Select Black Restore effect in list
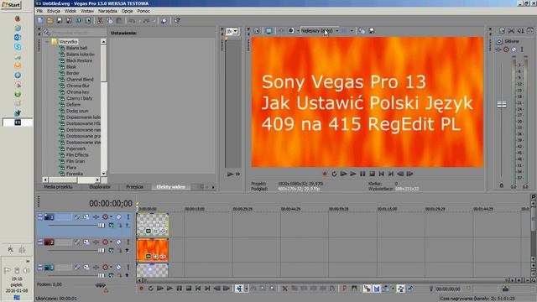Screen dimensions: 537x302 (x=79, y=60)
